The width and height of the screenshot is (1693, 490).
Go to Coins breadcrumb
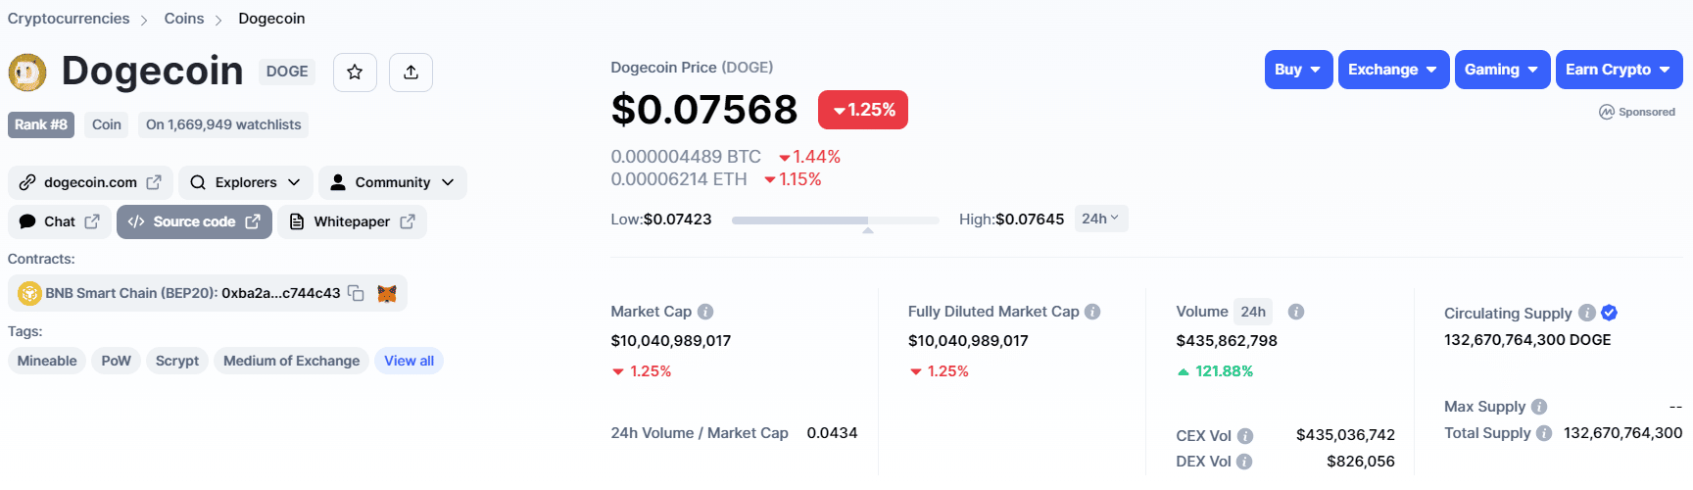coord(184,19)
